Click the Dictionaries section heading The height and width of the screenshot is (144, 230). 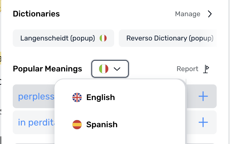36,14
